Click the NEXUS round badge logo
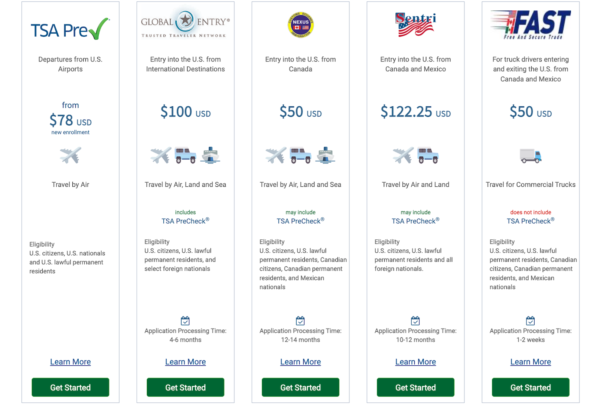 pyautogui.click(x=301, y=24)
